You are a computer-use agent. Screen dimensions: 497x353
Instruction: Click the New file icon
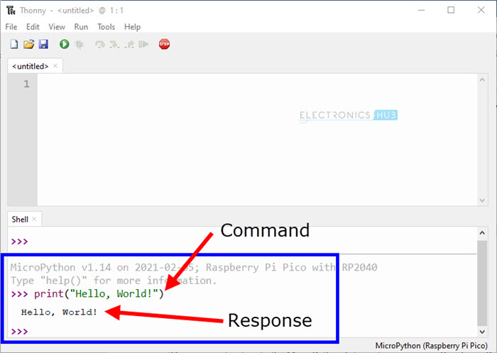[14, 44]
